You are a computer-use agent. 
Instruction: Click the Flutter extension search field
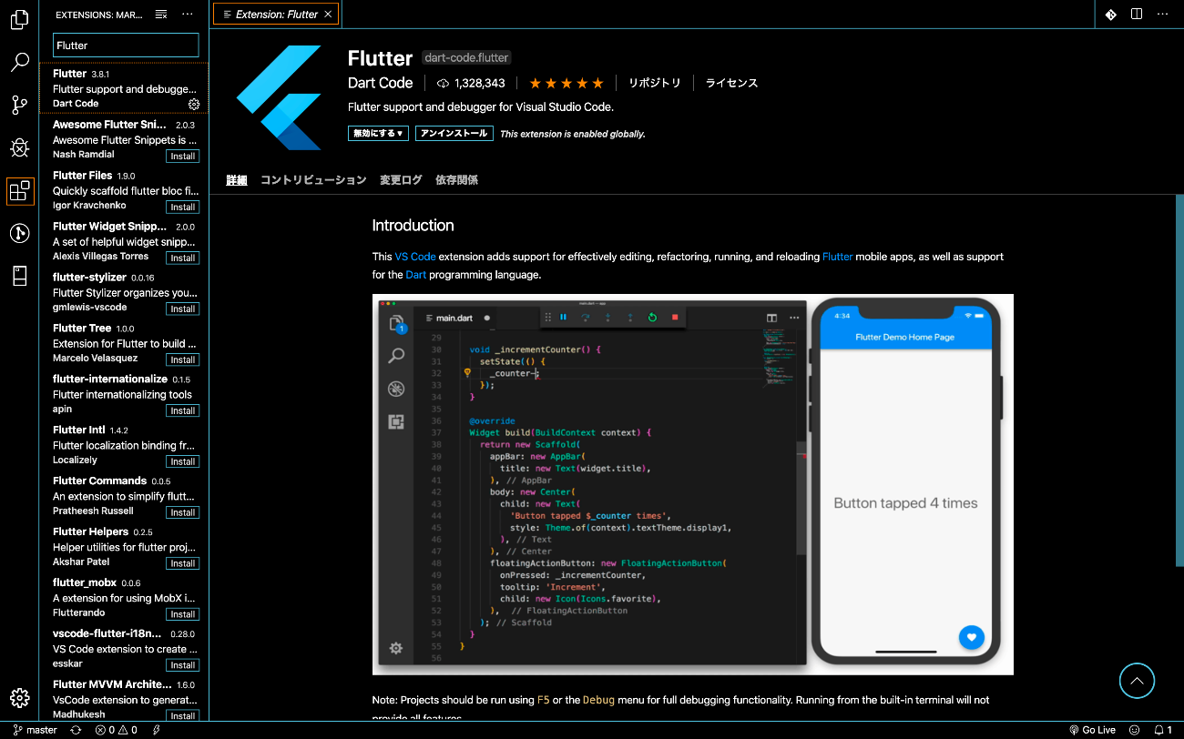pyautogui.click(x=126, y=46)
